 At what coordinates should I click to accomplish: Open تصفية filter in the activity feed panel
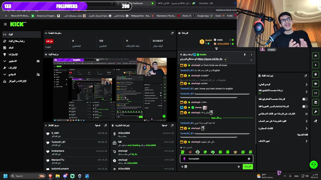coord(98,125)
